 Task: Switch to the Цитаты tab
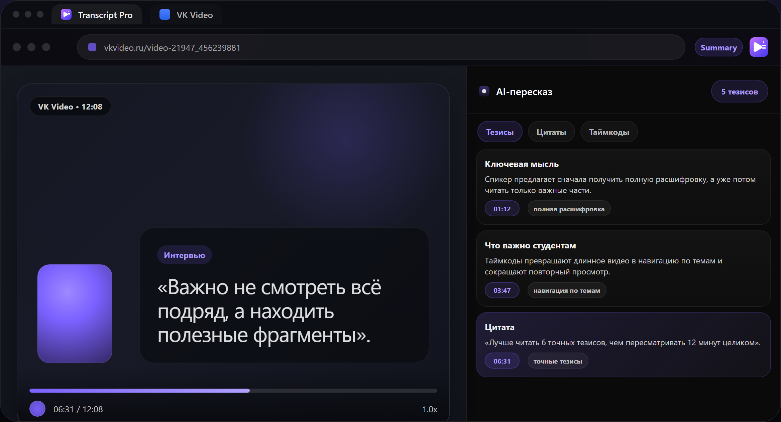tap(551, 132)
